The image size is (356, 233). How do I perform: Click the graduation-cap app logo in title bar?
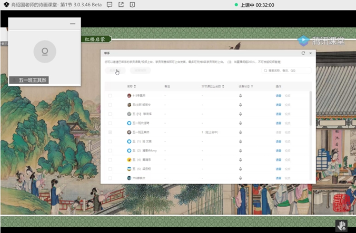tap(6, 5)
